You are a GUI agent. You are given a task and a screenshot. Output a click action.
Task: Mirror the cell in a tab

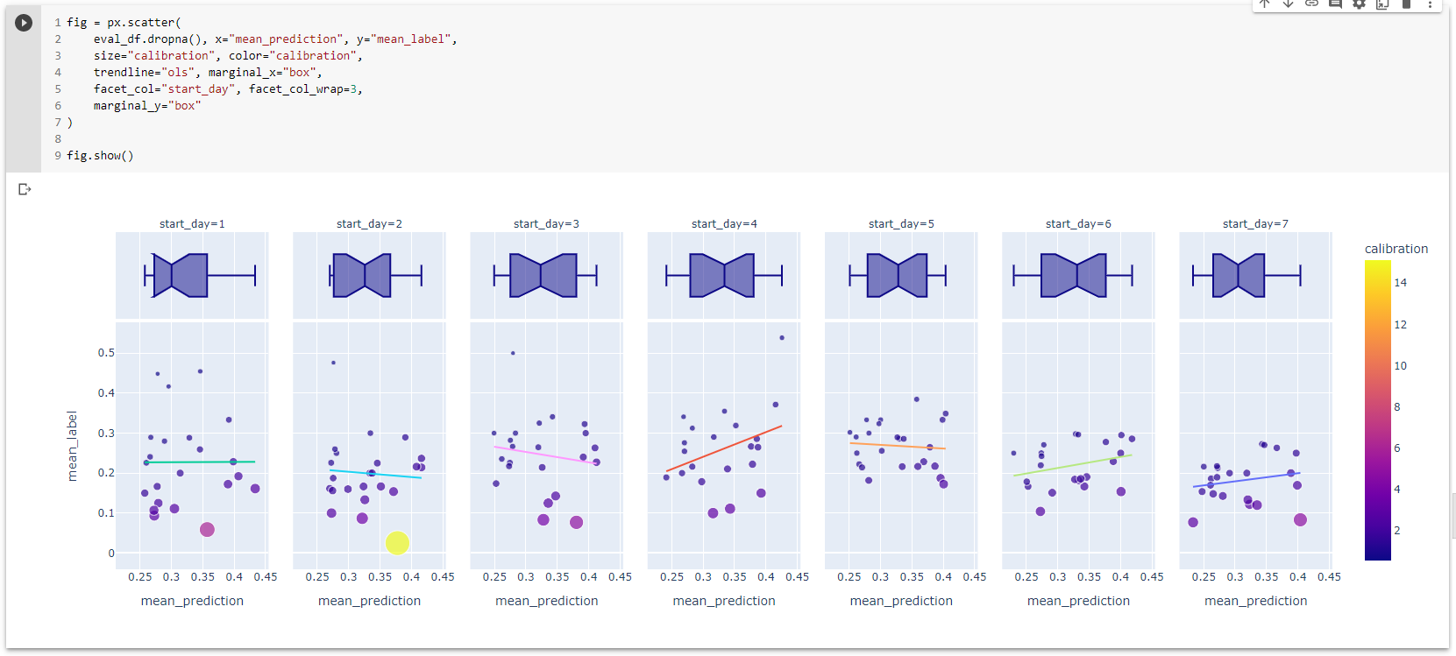pos(1383,5)
